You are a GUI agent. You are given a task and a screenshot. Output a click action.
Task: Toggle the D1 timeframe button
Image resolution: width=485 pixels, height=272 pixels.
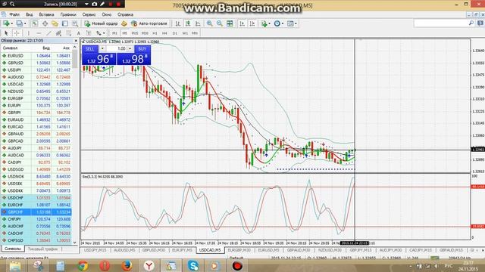tap(175, 33)
